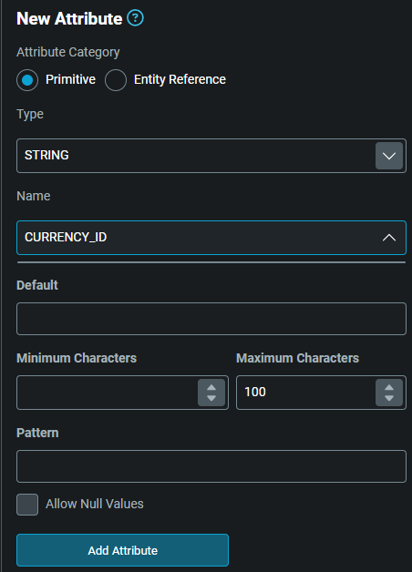The height and width of the screenshot is (572, 412).
Task: Open the STRING type dropdown arrow
Action: click(389, 156)
